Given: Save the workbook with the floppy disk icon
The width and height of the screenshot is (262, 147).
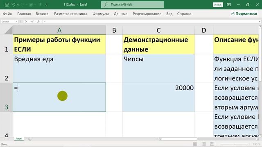Looking at the screenshot, I should (7, 4).
